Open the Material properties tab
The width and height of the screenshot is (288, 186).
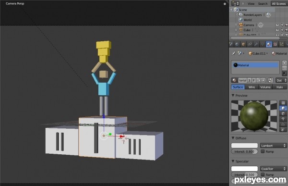[x=269, y=44]
